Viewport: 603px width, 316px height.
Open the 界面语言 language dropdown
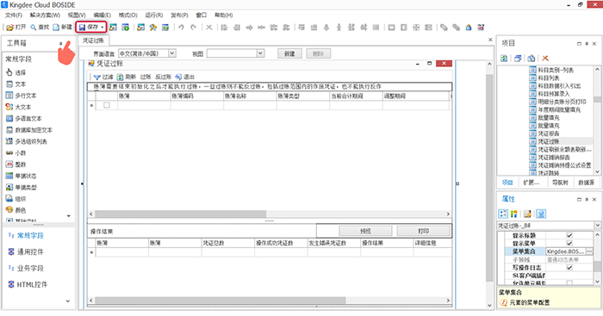(172, 53)
